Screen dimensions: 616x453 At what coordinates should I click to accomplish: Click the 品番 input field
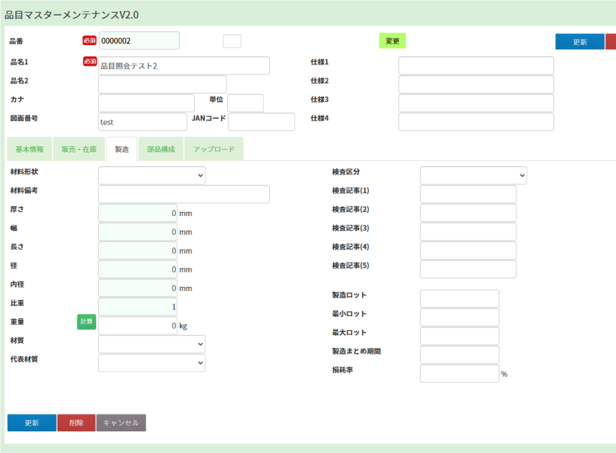coord(139,41)
